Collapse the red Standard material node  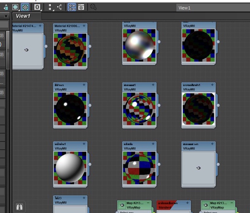(188, 203)
